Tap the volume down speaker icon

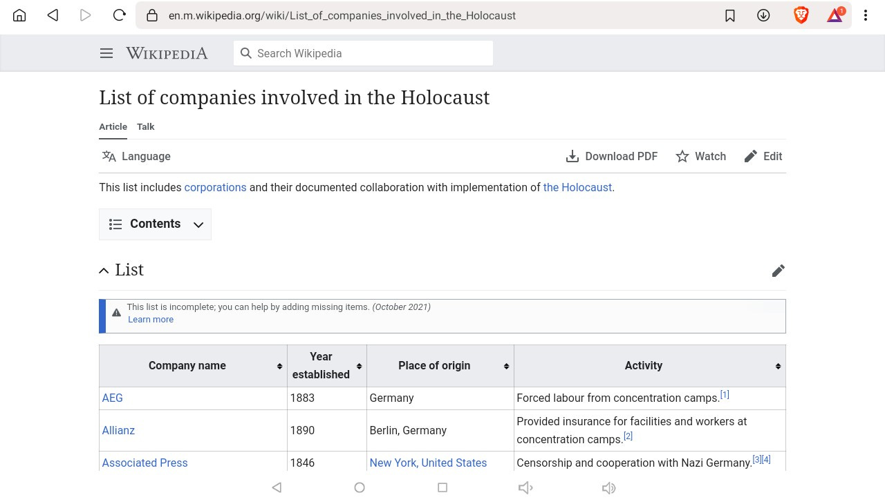tap(525, 488)
